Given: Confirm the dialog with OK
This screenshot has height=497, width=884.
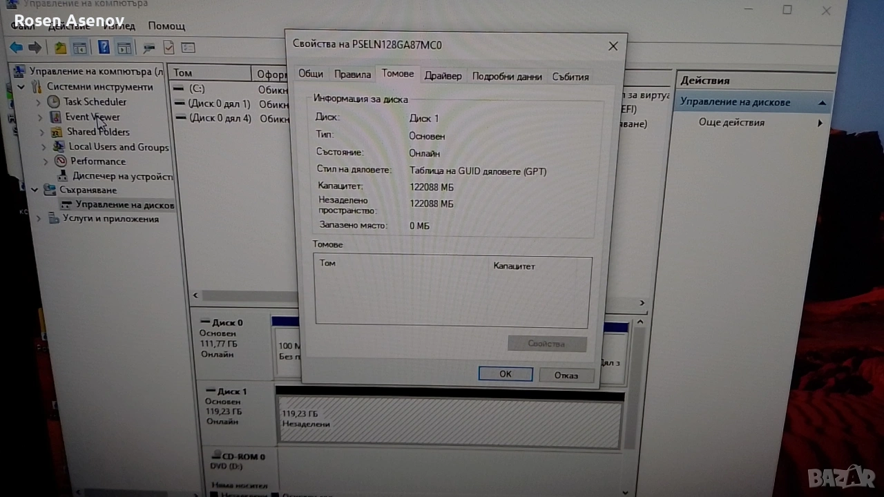Looking at the screenshot, I should pos(506,374).
